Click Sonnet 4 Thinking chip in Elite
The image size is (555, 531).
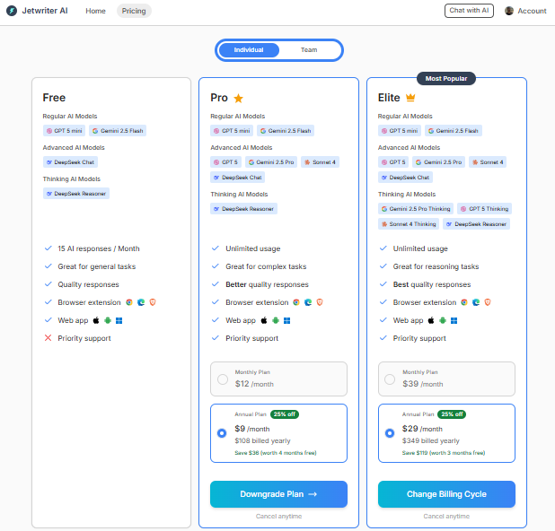coord(409,223)
